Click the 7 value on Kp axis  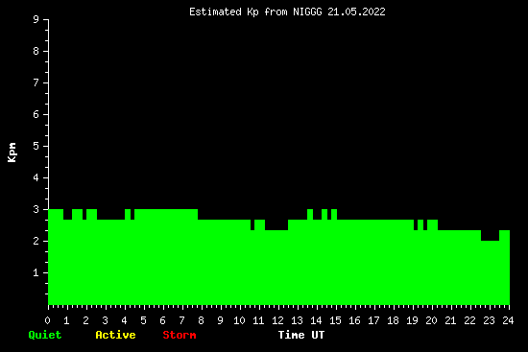pos(36,83)
